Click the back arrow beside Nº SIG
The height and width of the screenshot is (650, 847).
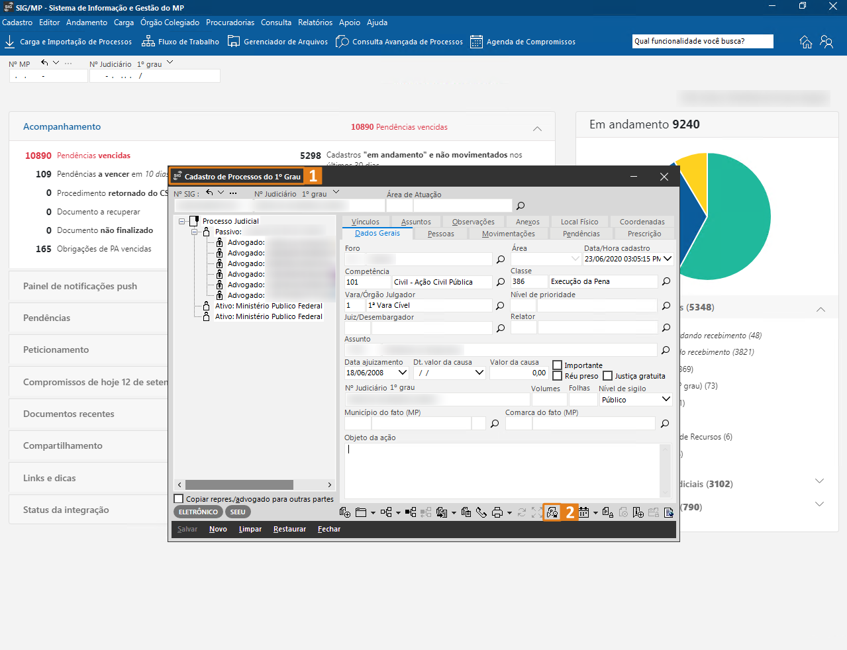[x=209, y=193]
